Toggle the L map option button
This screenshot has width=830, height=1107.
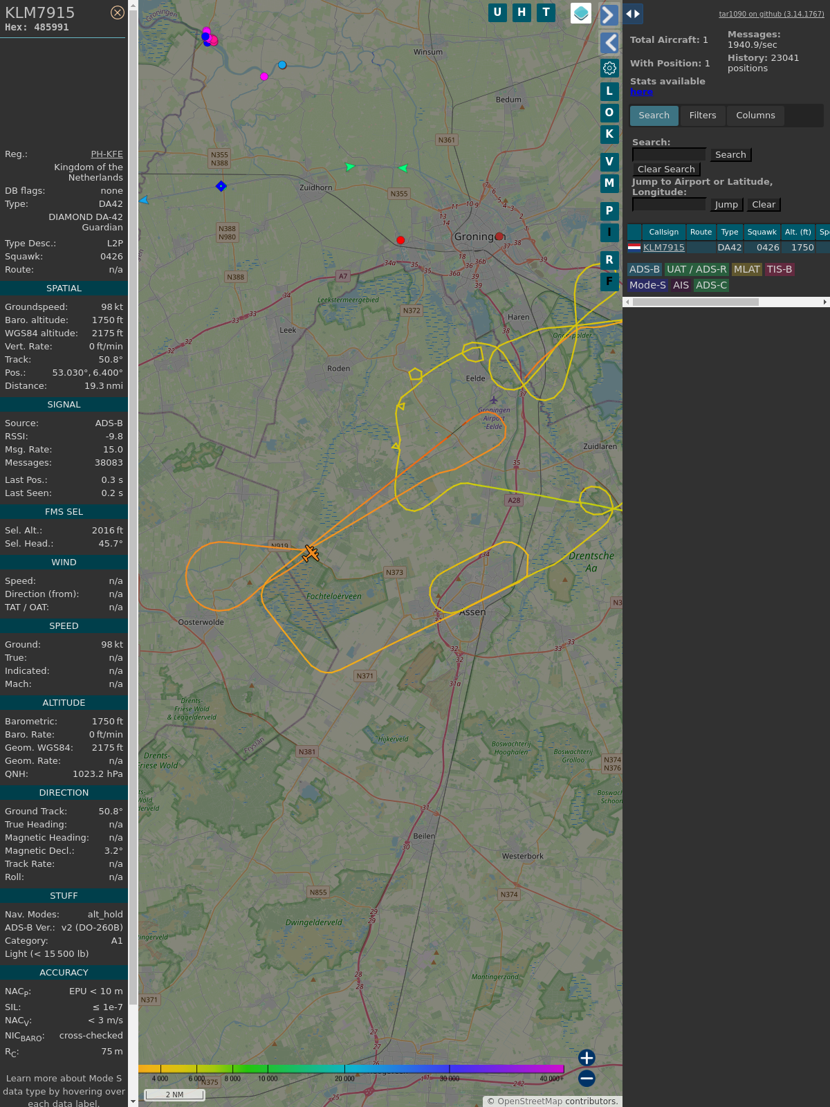609,91
